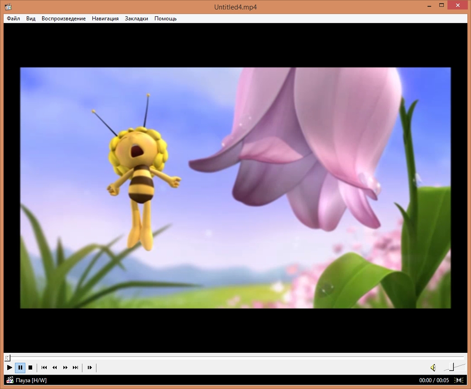Close the player window

[x=458, y=5]
